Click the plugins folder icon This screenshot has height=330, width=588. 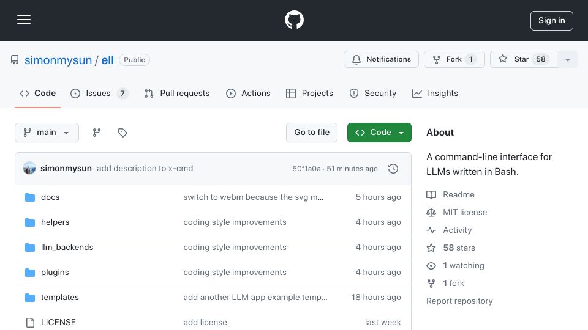(30, 273)
